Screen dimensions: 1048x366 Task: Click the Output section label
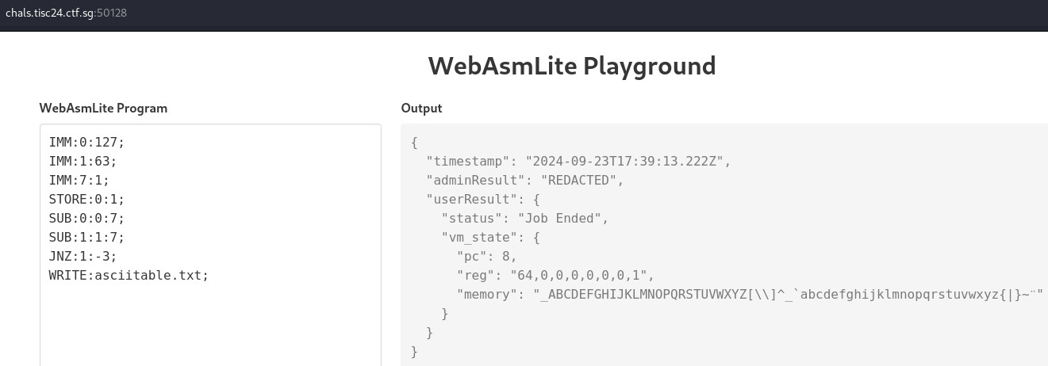421,109
